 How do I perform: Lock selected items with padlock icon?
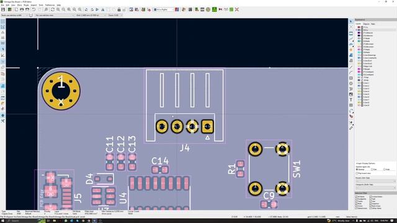(x=119, y=9)
